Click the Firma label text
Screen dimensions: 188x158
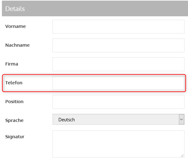pos(12,64)
